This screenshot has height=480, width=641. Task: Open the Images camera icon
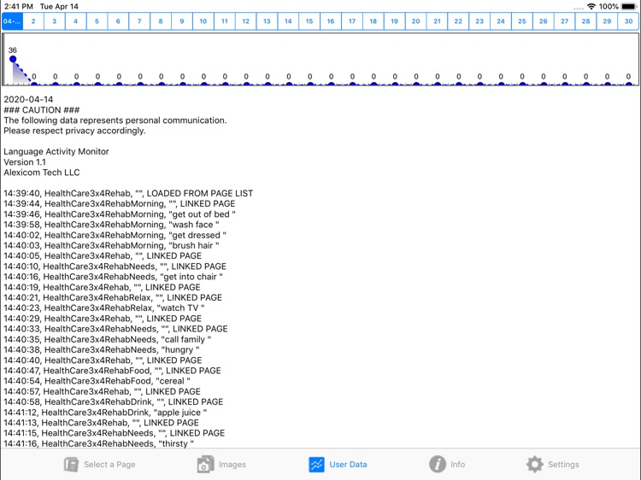[x=205, y=465]
